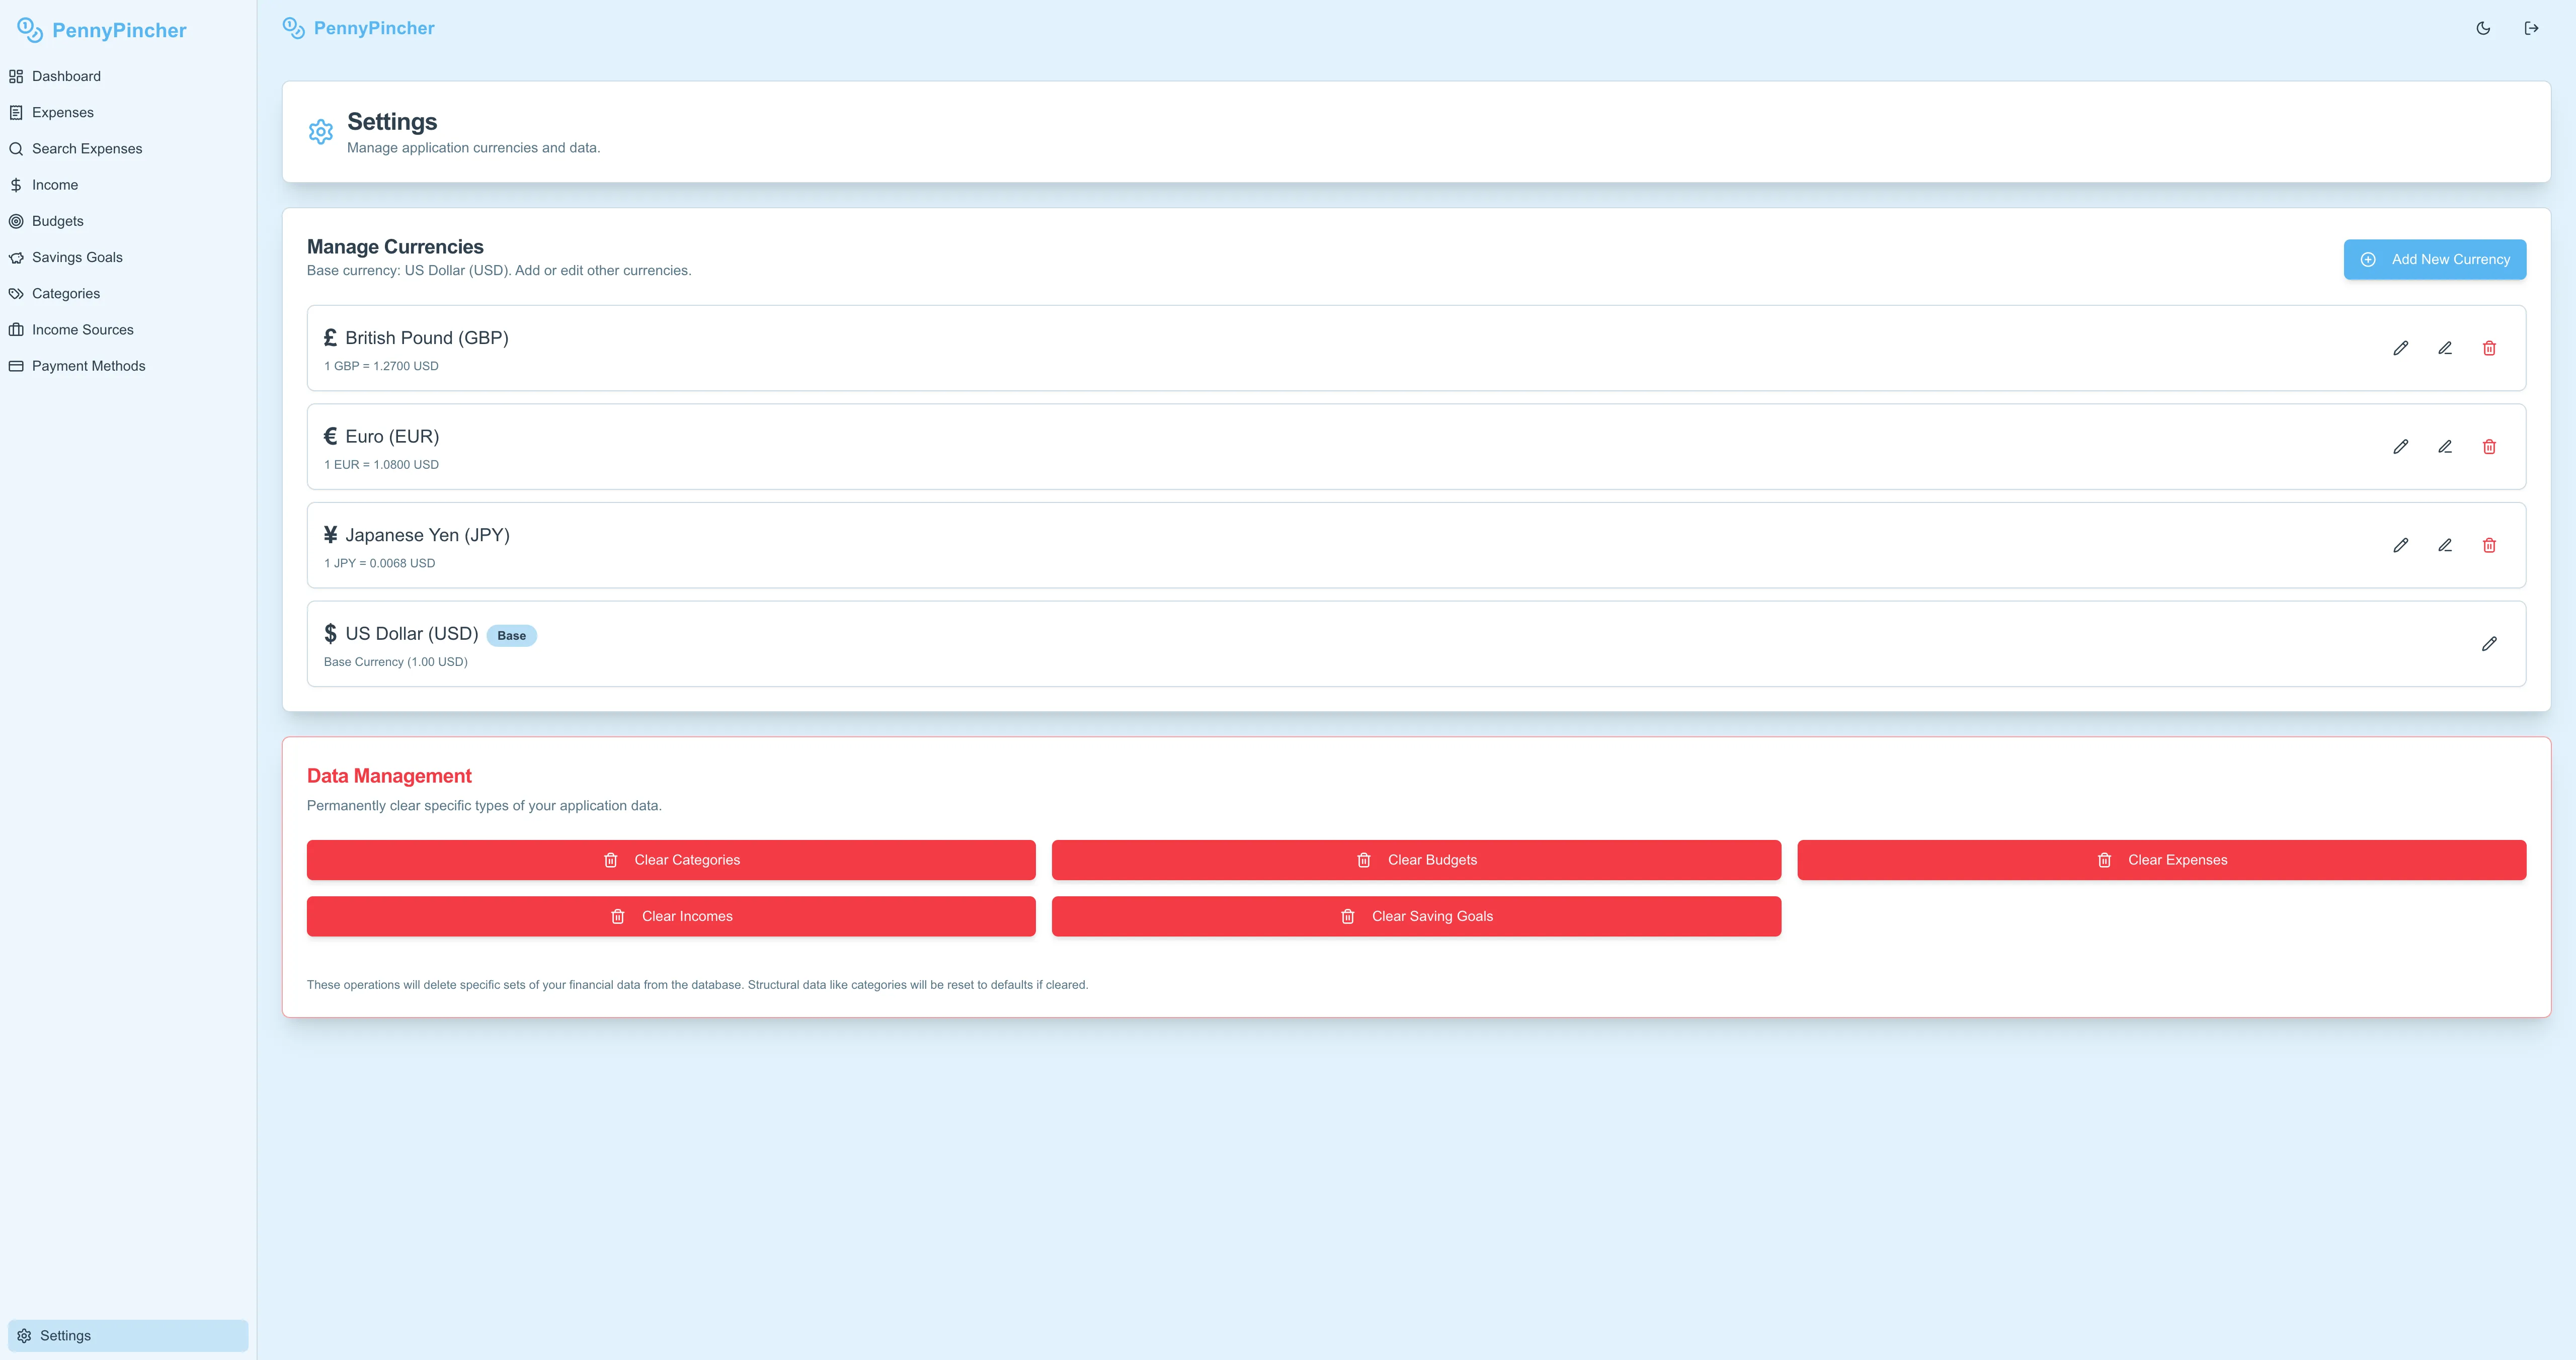Open Income Sources from the sidebar
Screen dimensions: 2576x1360
coord(128,330)
